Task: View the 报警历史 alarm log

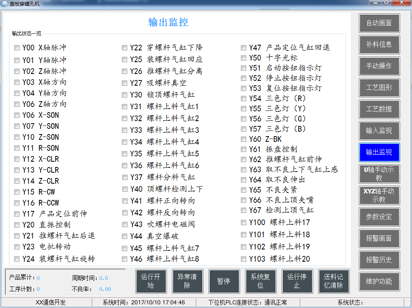Action: 379,260
